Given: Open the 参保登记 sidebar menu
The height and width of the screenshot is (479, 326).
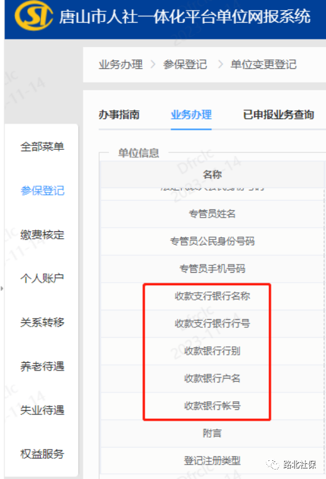Looking at the screenshot, I should tap(42, 191).
